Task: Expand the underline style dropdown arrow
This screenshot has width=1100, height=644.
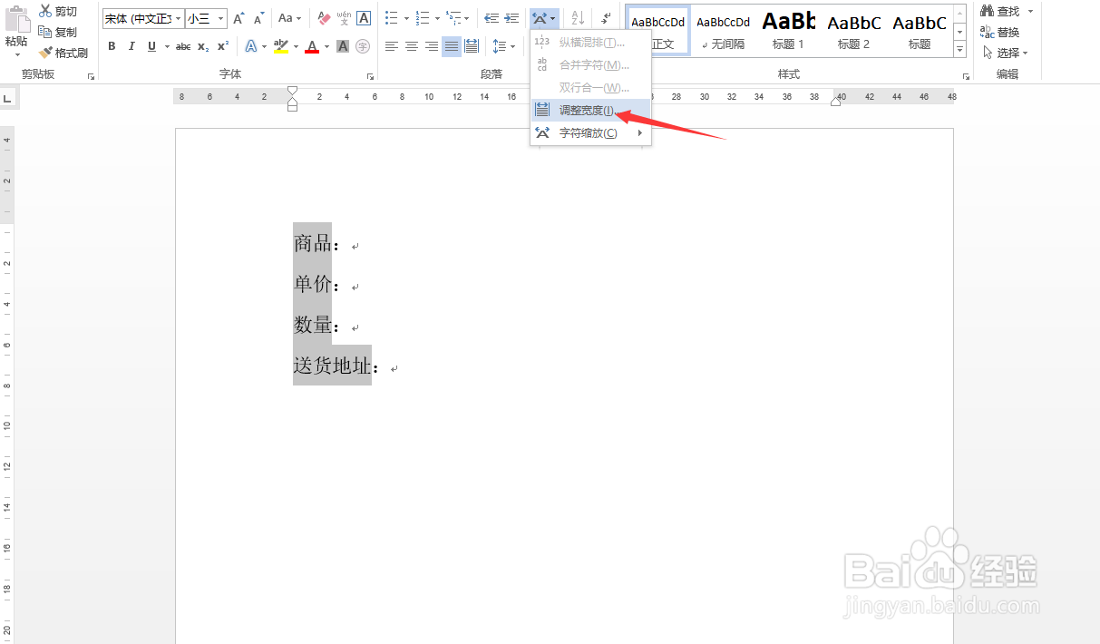Action: pyautogui.click(x=166, y=46)
